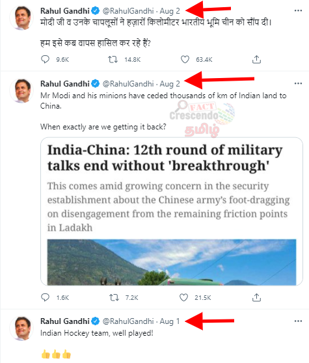This screenshot has width=309, height=363.
Task: Like the Hindi tweet with 63.4K likes
Action: (x=185, y=59)
